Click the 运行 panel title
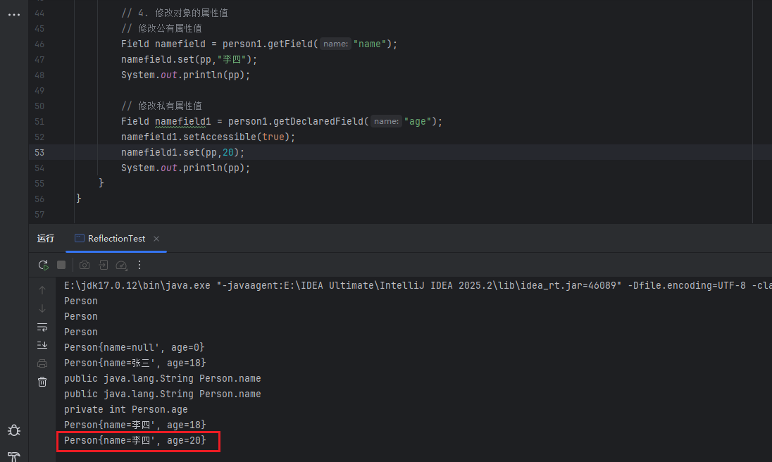 (x=46, y=239)
